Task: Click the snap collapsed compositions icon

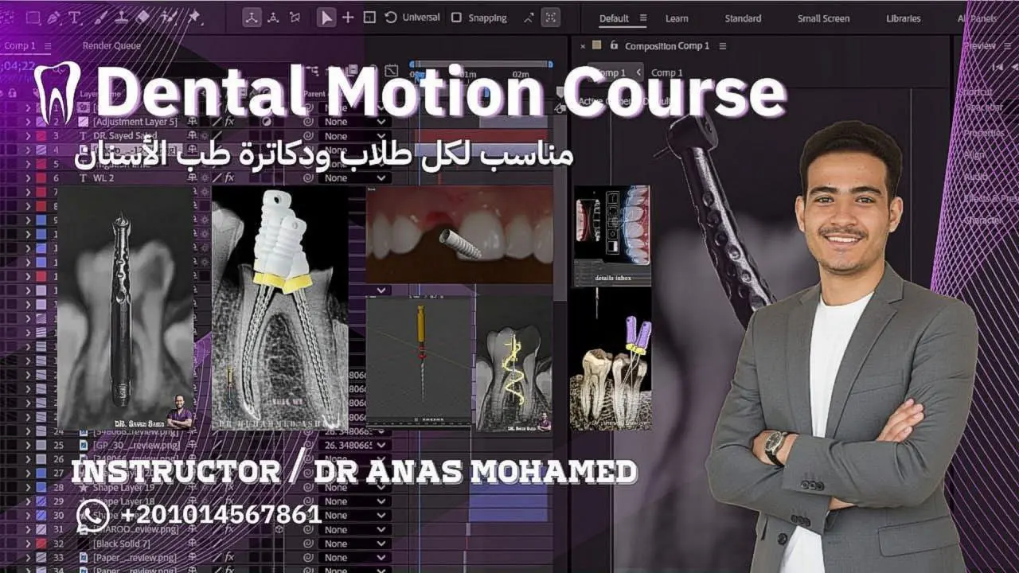Action: point(550,18)
